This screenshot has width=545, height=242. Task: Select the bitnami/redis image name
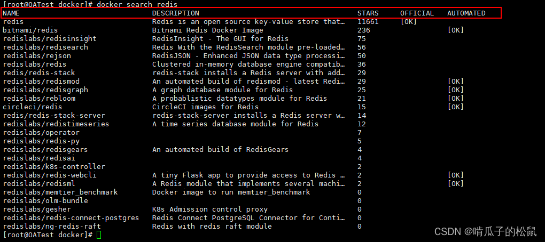pos(30,30)
